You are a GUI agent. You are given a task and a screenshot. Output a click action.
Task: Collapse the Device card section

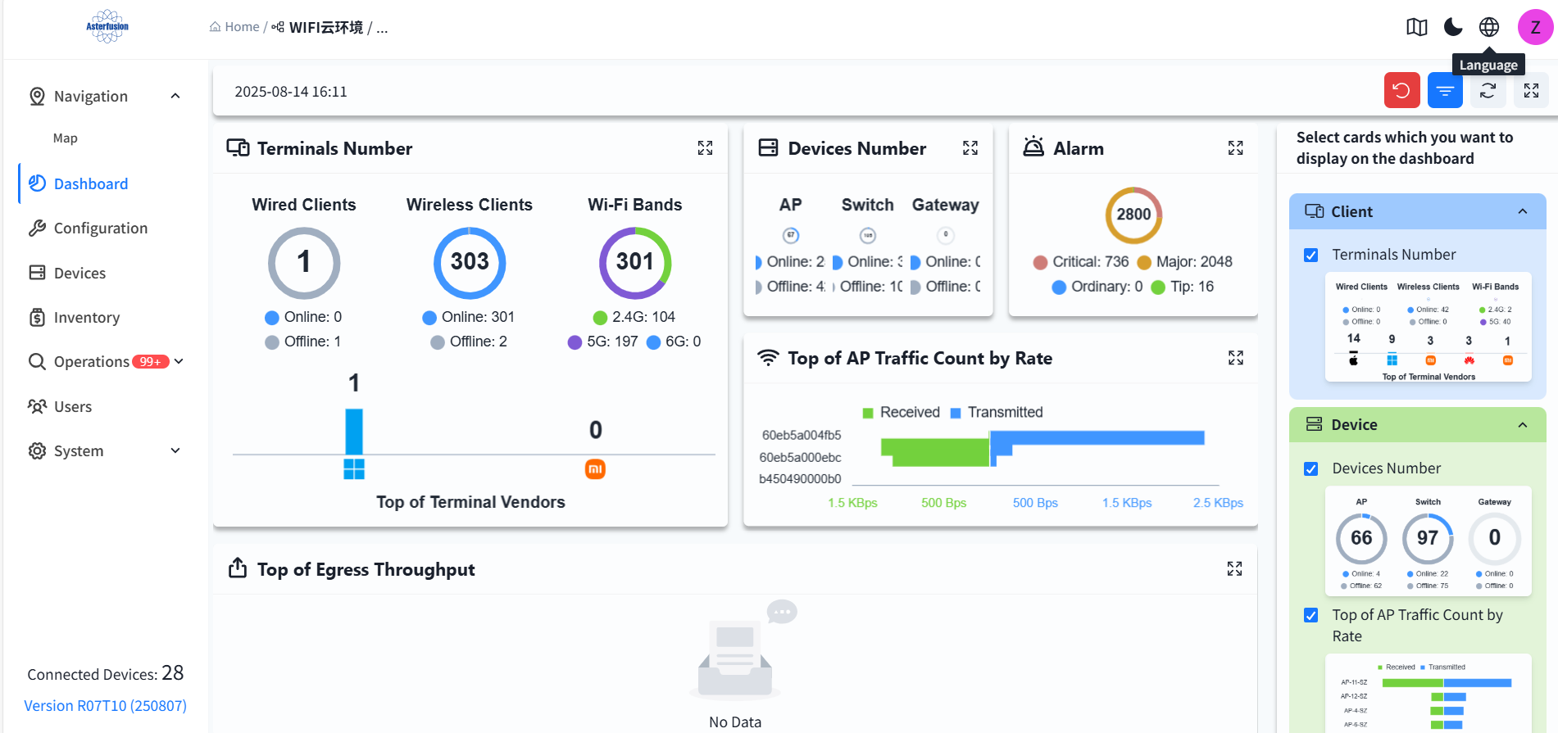pos(1523,425)
